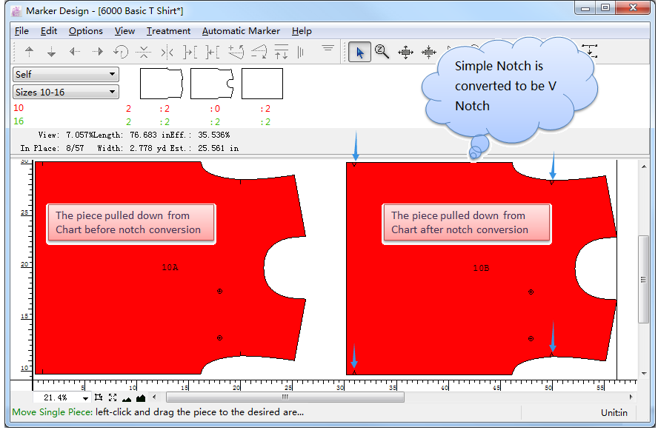Select the third rectangular piece thumbnail
The width and height of the screenshot is (658, 430).
point(262,84)
